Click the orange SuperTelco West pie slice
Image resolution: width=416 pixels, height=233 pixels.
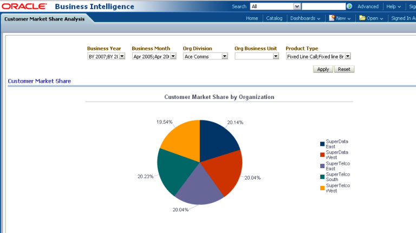[x=183, y=141]
